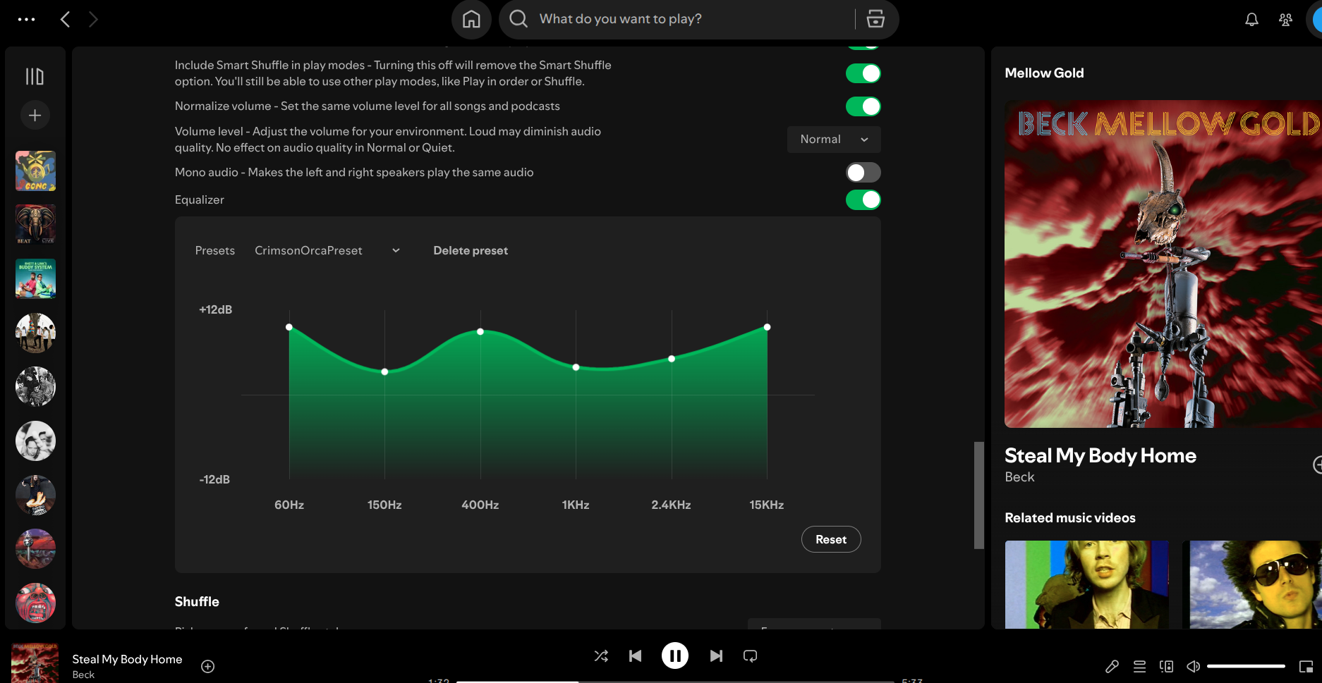This screenshot has height=683, width=1322.
Task: Open the Home page
Action: 471,20
